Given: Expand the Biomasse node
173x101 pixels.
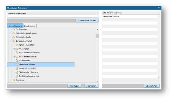Looking at the screenshot, I should tap(11, 80).
